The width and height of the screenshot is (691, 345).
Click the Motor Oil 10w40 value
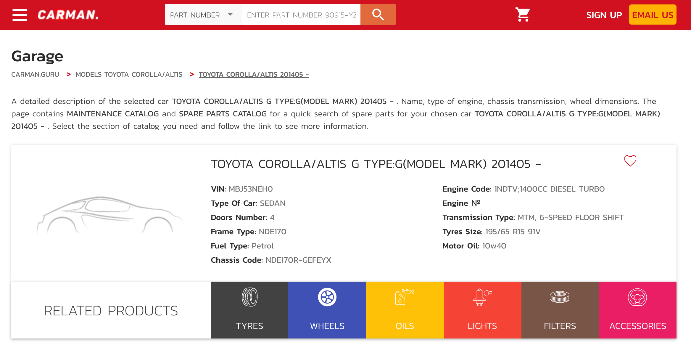(x=494, y=246)
